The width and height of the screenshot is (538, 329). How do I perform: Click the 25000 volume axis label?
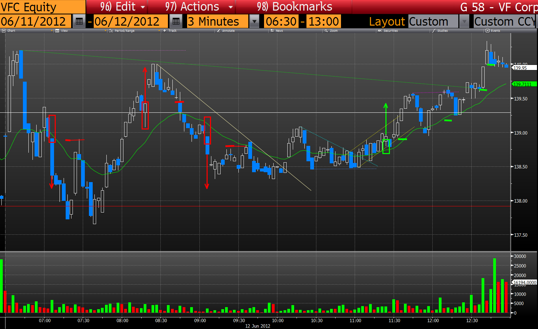click(x=520, y=266)
